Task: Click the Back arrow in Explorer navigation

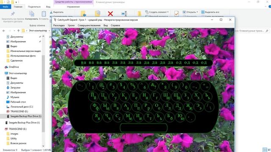Action: 4,31
